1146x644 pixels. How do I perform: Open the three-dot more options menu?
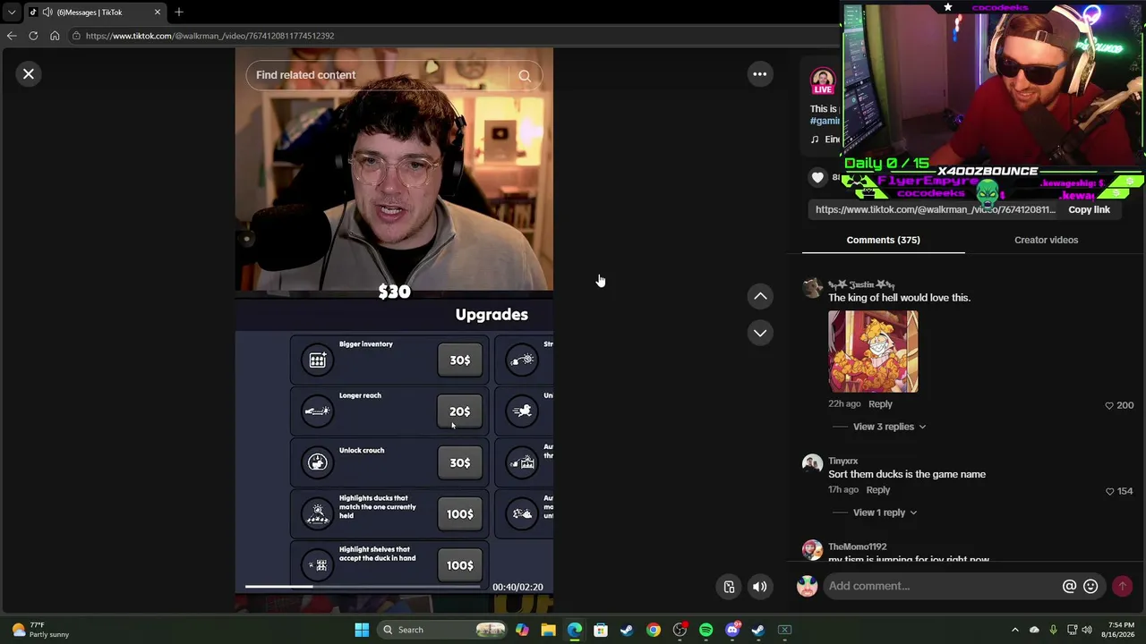pos(759,74)
